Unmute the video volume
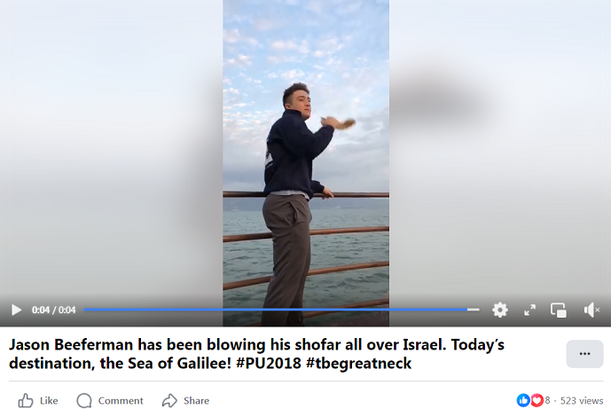The height and width of the screenshot is (409, 611). (591, 310)
